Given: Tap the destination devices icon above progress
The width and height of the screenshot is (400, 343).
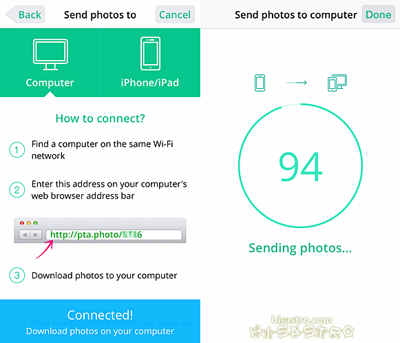Looking at the screenshot, I should click(337, 83).
